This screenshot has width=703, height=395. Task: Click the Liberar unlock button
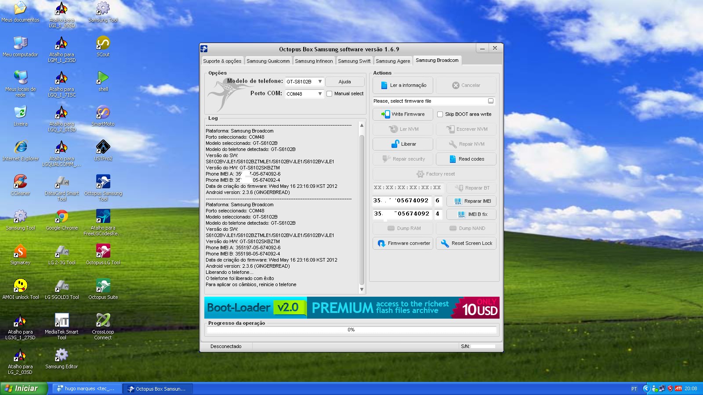(x=403, y=144)
